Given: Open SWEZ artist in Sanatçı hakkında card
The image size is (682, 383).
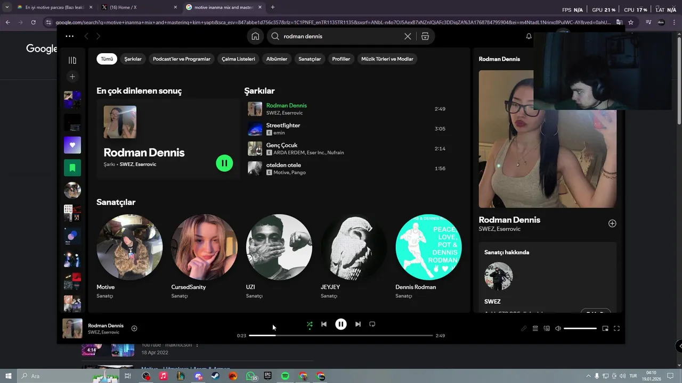Looking at the screenshot, I should tap(492, 302).
